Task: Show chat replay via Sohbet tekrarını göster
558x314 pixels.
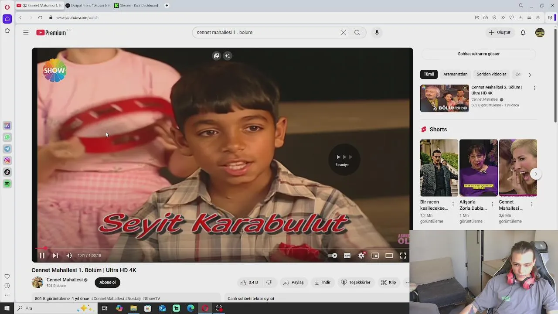Action: 479,54
